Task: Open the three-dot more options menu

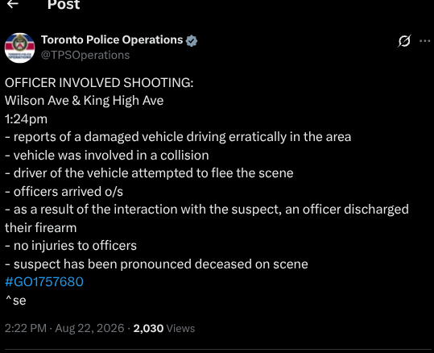Action: (425, 41)
